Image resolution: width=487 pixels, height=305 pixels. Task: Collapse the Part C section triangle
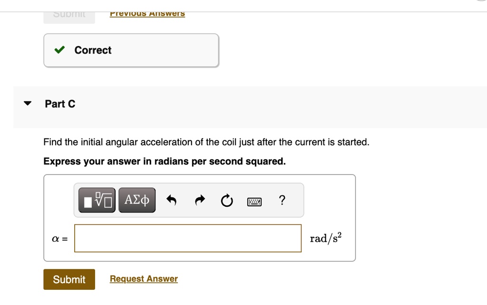(28, 103)
